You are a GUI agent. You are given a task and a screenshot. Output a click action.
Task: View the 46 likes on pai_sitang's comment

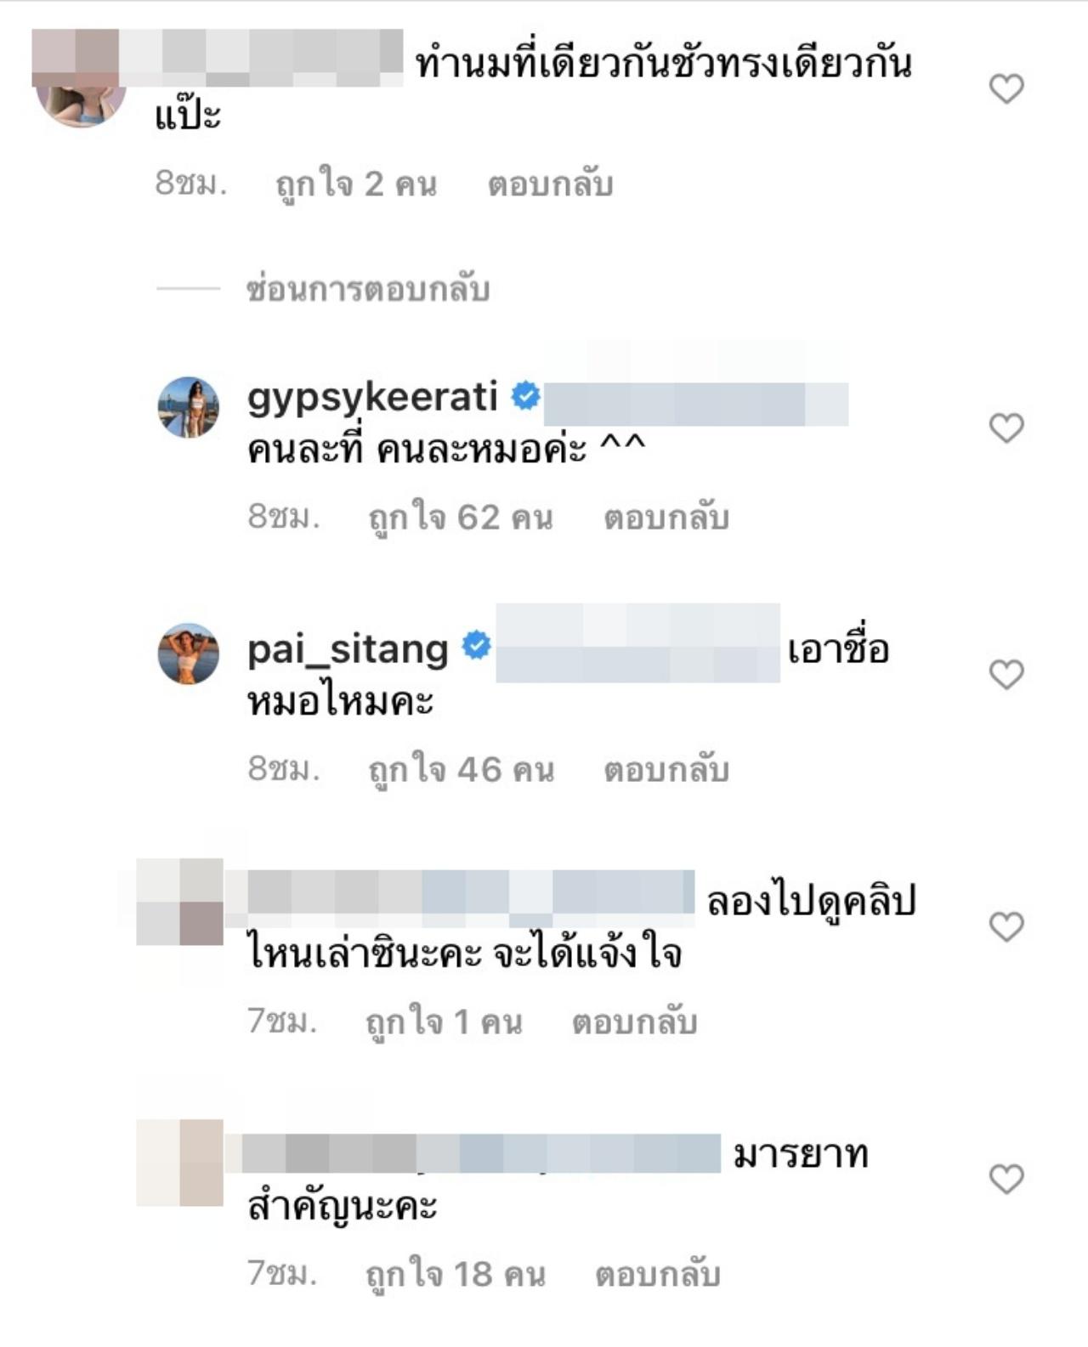tap(461, 769)
